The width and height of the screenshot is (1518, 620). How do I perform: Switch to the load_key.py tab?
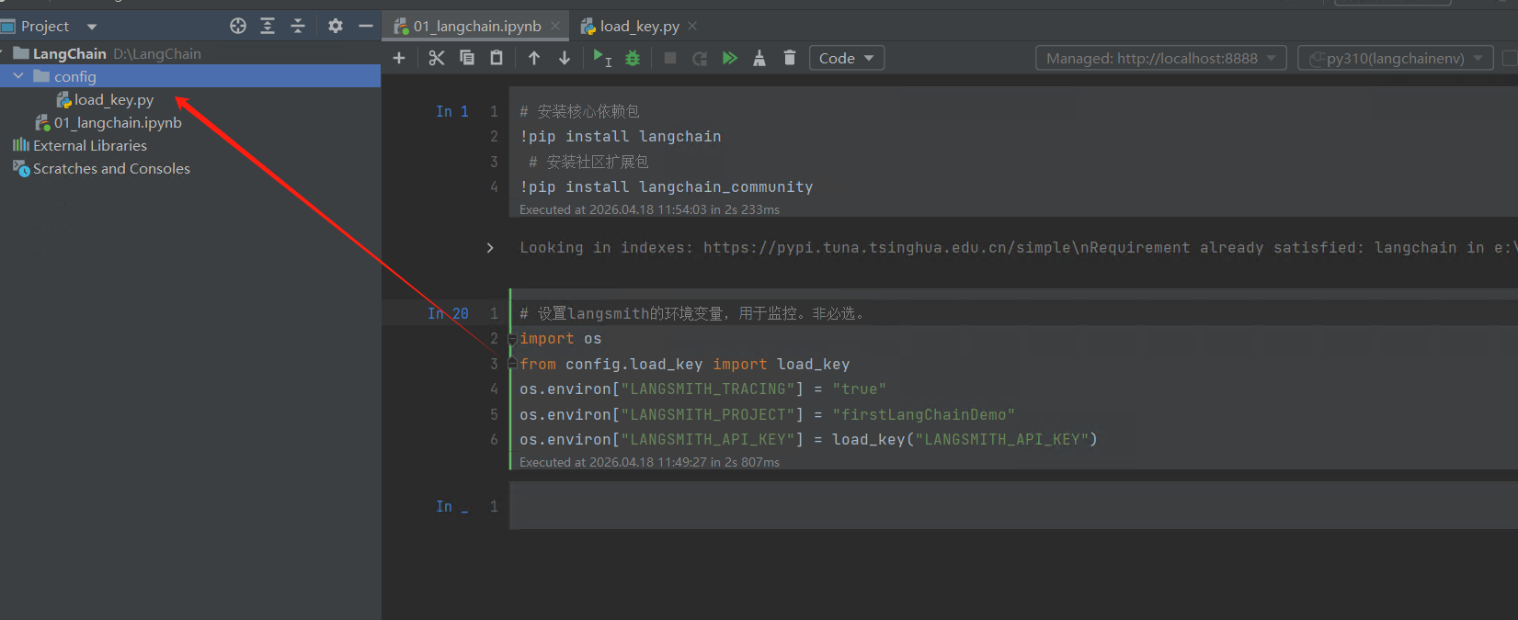(638, 26)
